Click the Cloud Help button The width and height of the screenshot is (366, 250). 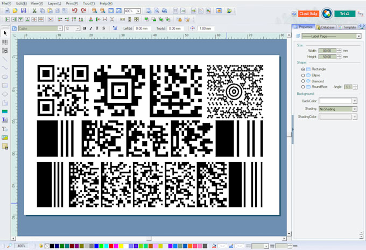pos(308,14)
